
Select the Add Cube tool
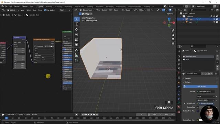(x=77, y=61)
